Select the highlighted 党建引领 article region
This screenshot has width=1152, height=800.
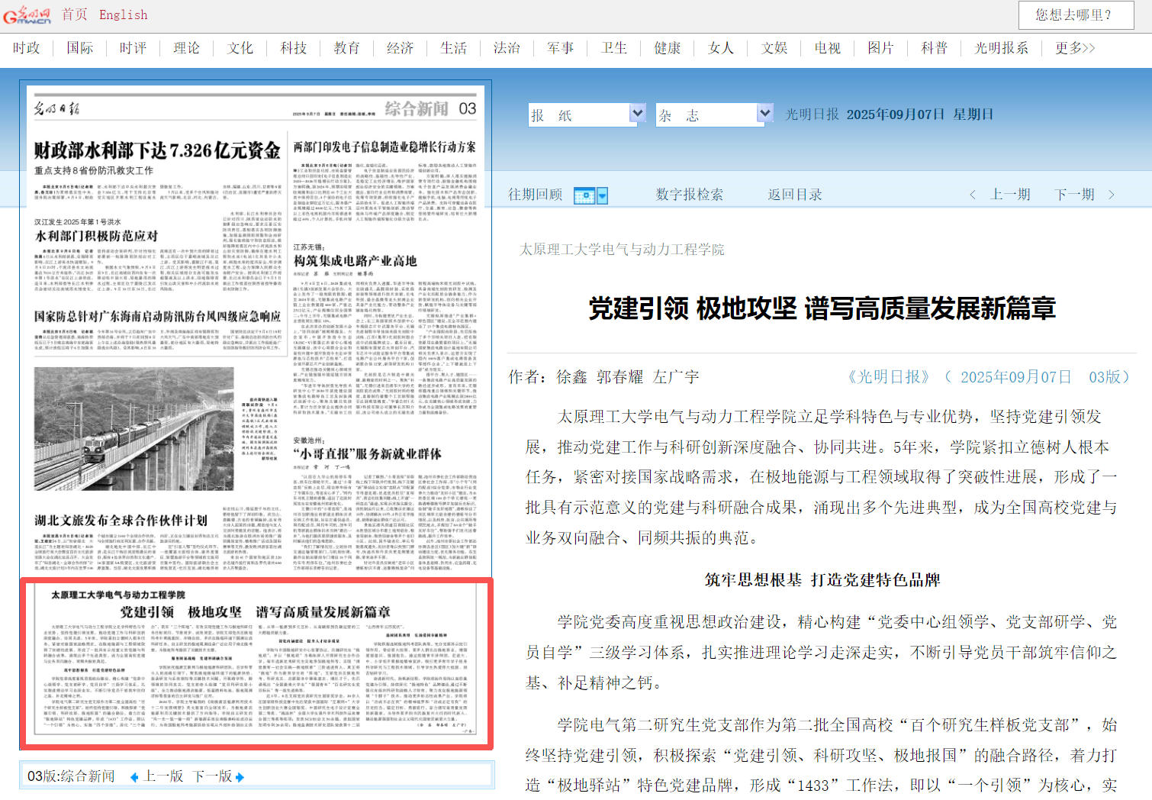click(x=256, y=663)
